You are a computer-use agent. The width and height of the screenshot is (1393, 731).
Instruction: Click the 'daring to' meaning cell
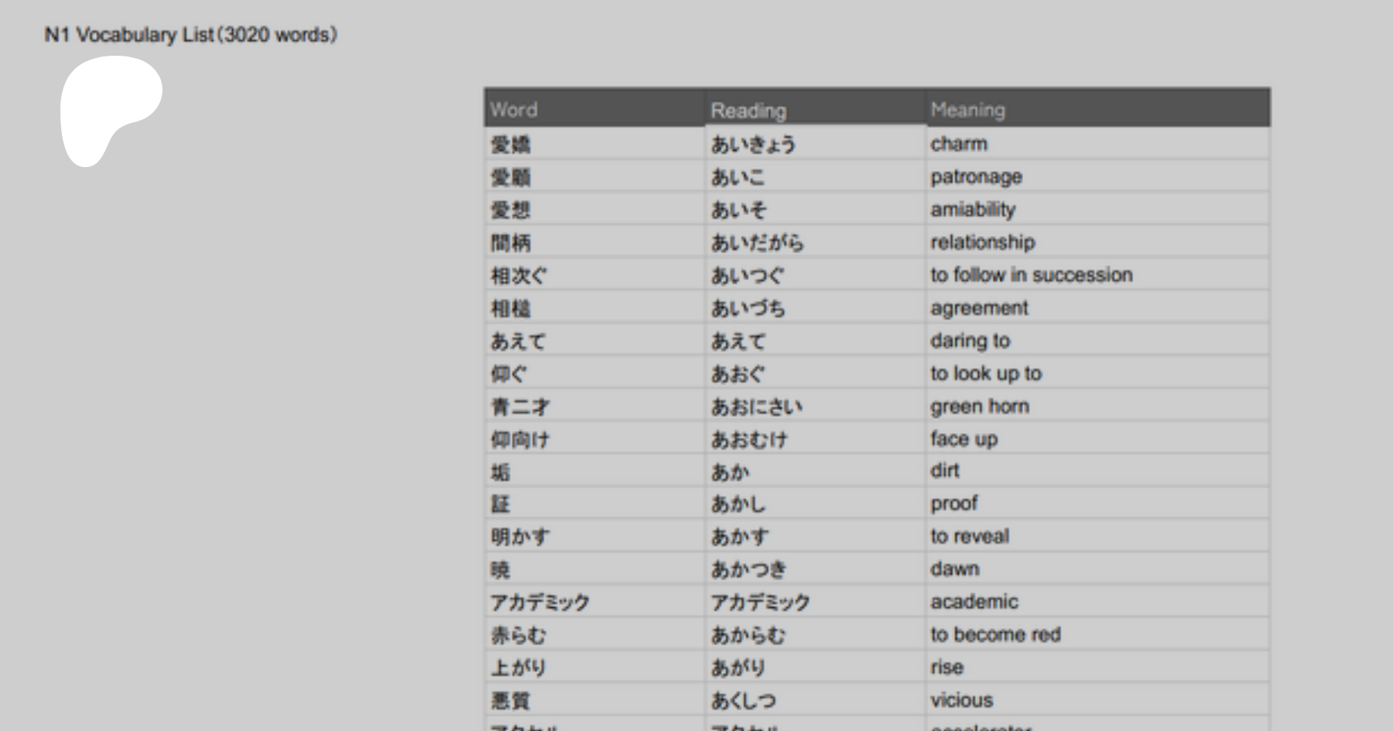(970, 340)
